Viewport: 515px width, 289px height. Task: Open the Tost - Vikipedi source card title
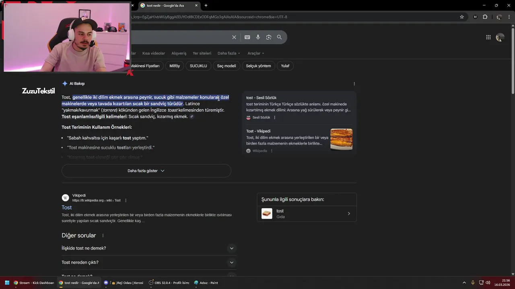258,131
